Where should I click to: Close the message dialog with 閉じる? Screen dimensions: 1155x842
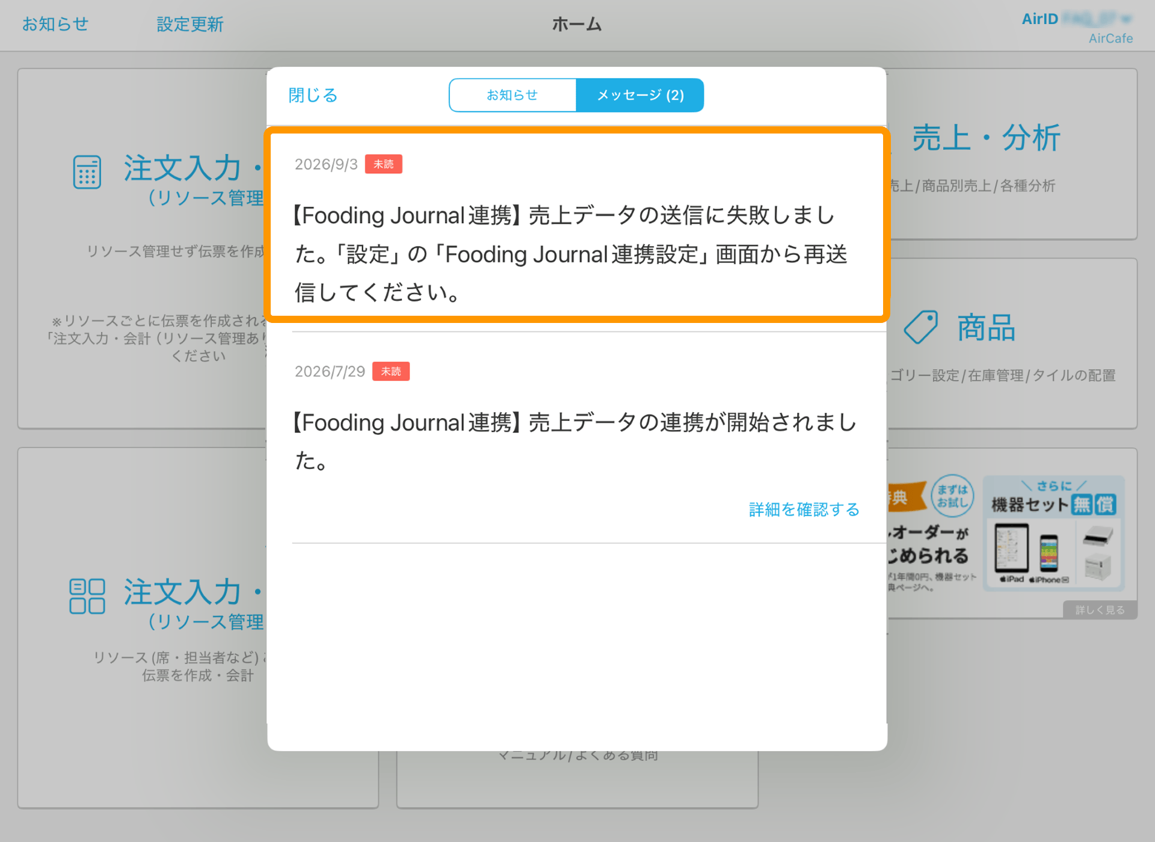(x=313, y=95)
